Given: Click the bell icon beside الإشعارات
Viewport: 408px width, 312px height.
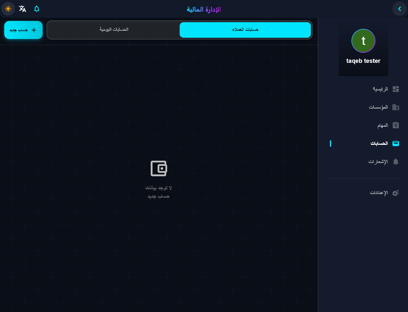Looking at the screenshot, I should pyautogui.click(x=396, y=162).
